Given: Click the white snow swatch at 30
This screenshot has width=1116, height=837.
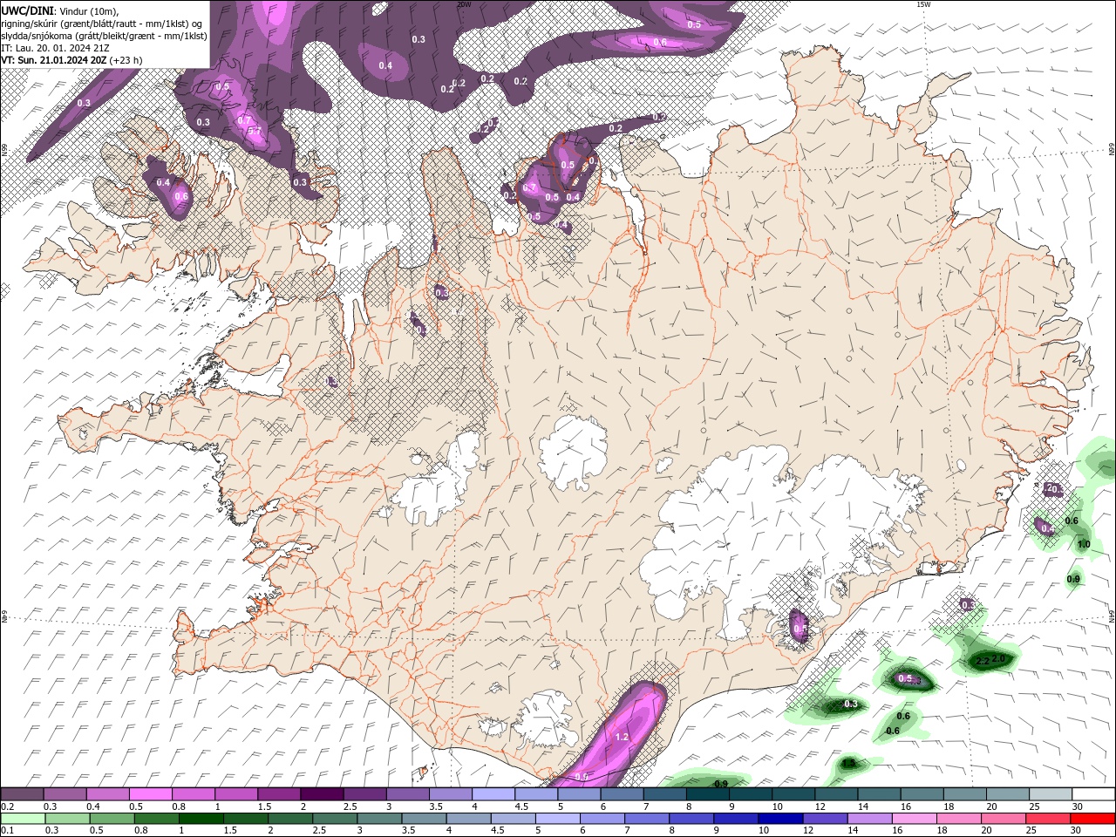Looking at the screenshot, I should pyautogui.click(x=1093, y=794).
